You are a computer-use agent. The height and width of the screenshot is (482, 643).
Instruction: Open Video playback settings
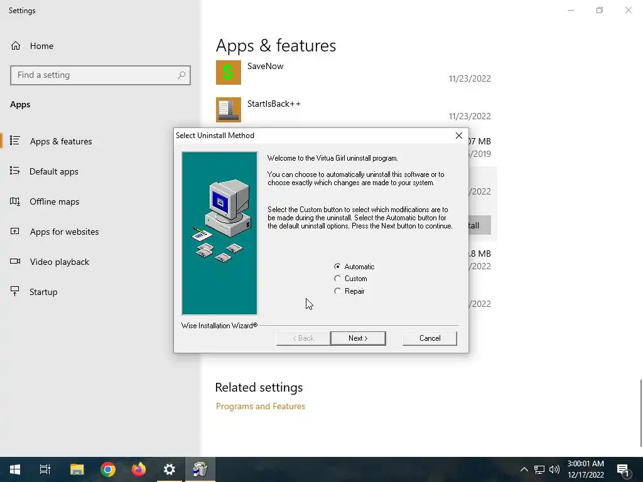[60, 262]
